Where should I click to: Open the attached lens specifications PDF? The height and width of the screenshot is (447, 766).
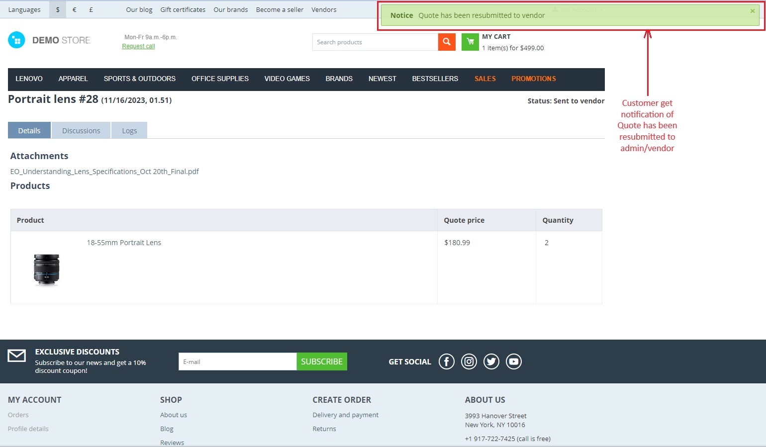[x=104, y=172]
